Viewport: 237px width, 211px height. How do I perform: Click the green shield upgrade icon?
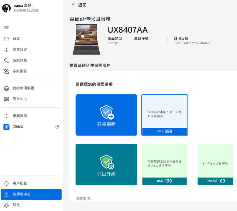pos(107,162)
